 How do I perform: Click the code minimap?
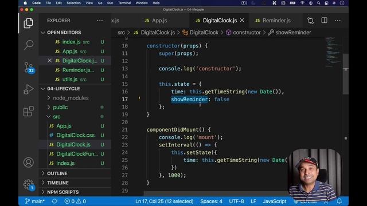(333, 52)
